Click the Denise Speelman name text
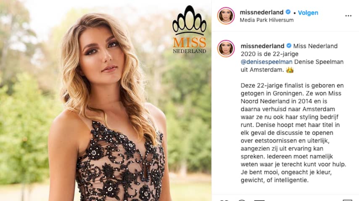This screenshot has height=201, width=359. (x=319, y=62)
